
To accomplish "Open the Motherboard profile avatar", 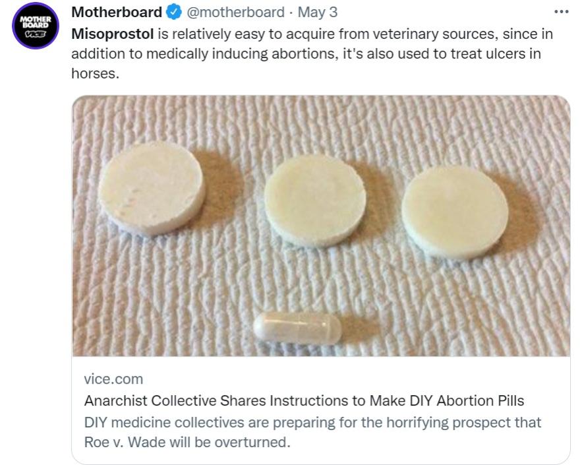I will tap(35, 26).
